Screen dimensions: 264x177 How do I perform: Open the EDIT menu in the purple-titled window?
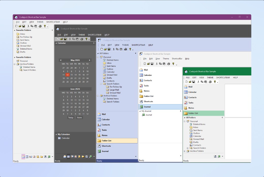point(24,22)
